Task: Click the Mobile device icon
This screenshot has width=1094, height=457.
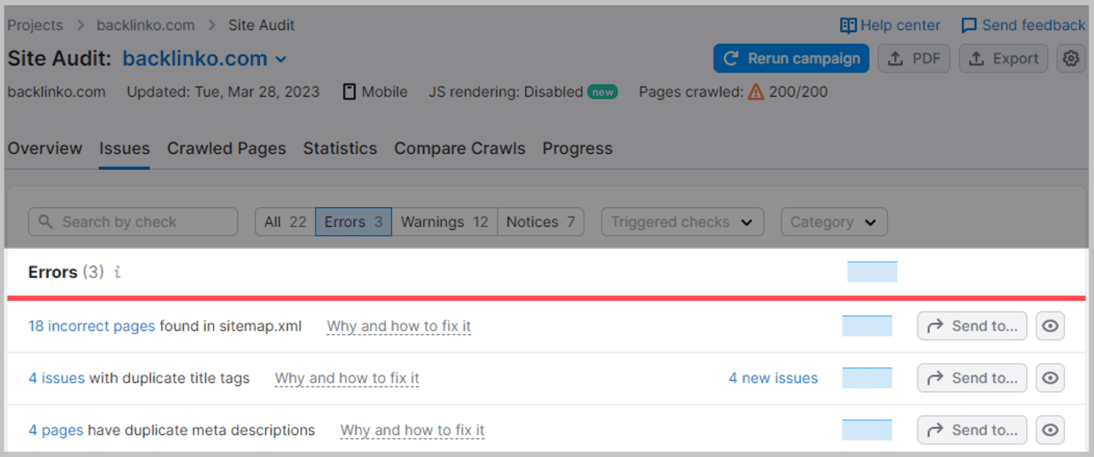Action: pyautogui.click(x=349, y=92)
